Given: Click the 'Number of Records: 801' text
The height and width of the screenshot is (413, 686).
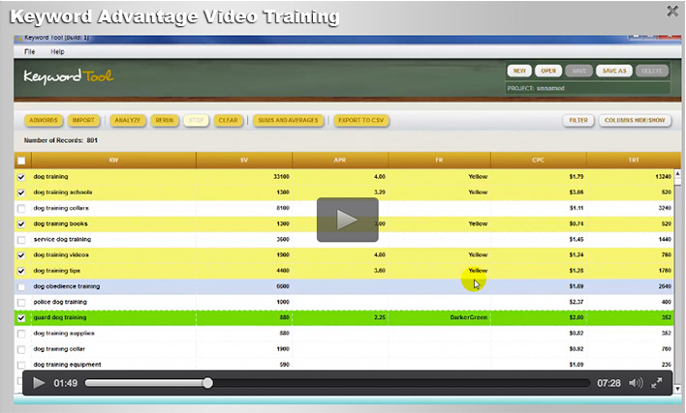Looking at the screenshot, I should (x=61, y=140).
